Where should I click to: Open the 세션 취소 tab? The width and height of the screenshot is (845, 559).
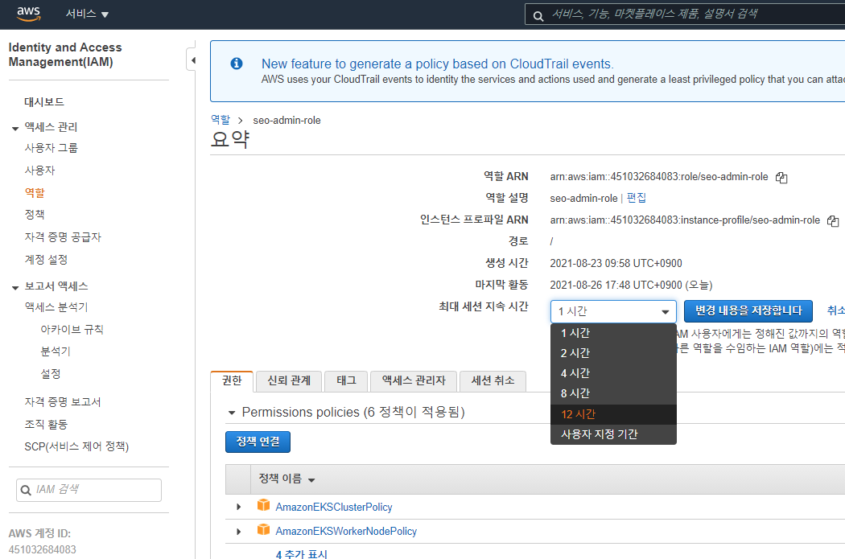[x=493, y=380]
